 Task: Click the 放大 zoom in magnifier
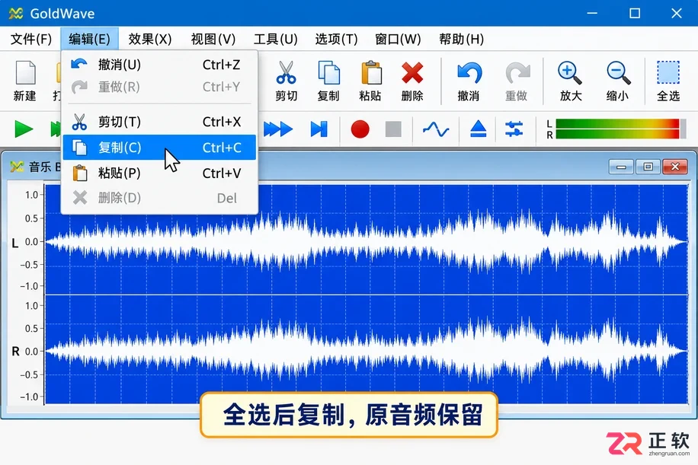coord(570,81)
